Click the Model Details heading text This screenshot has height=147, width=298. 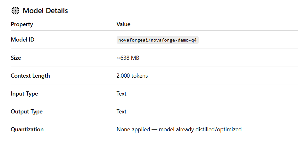coord(45,11)
